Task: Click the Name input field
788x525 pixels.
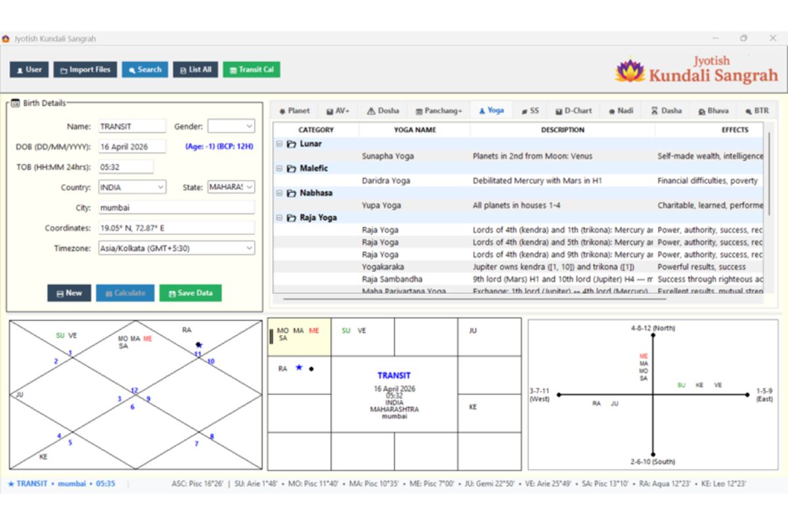Action: tap(132, 126)
